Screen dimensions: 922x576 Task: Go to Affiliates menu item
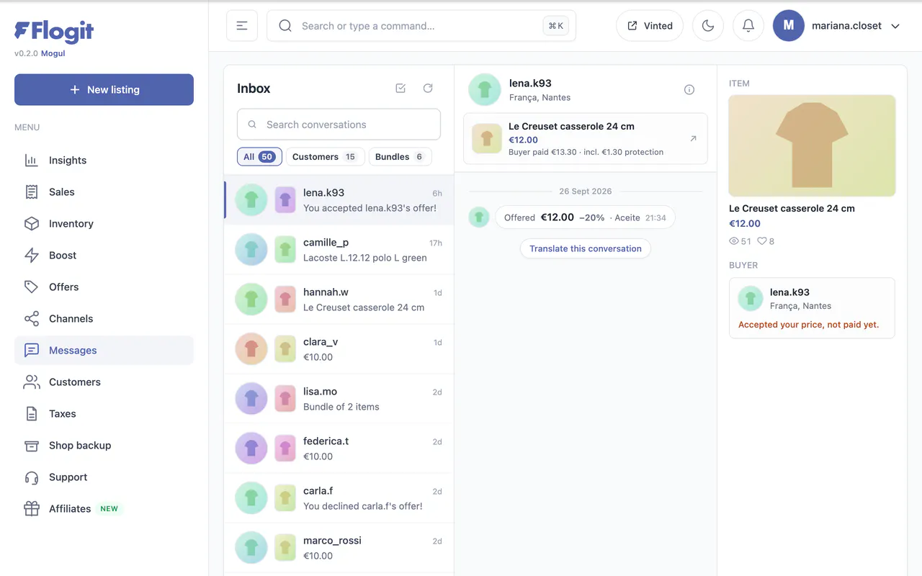(x=104, y=509)
